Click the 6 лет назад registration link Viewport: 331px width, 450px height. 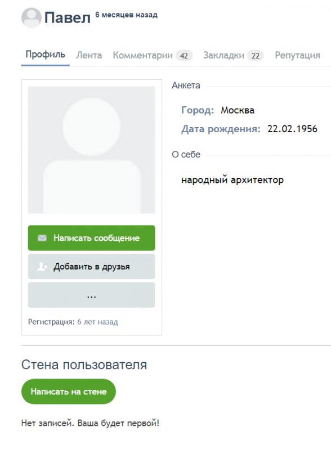pos(97,322)
